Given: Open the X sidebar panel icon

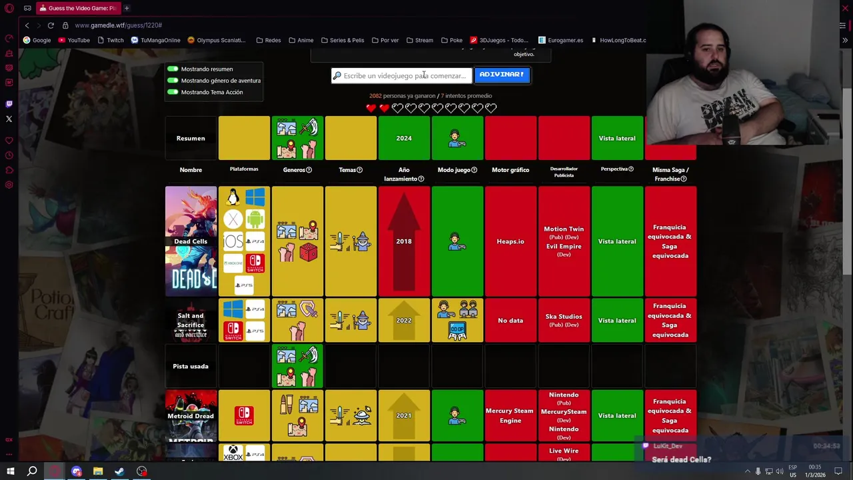Looking at the screenshot, I should 9,119.
